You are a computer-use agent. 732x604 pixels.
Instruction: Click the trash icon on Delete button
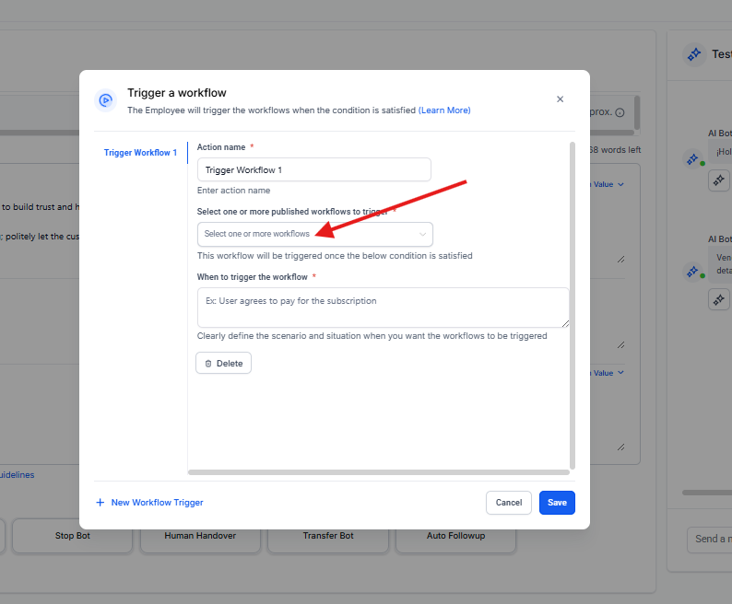point(208,364)
